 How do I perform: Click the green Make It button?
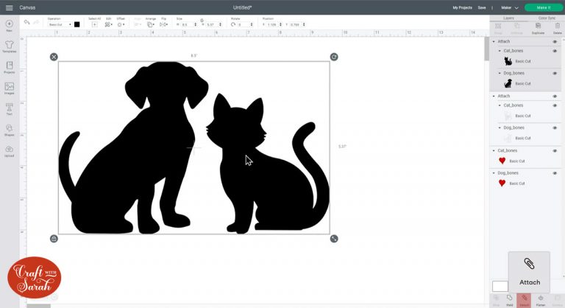(x=542, y=7)
